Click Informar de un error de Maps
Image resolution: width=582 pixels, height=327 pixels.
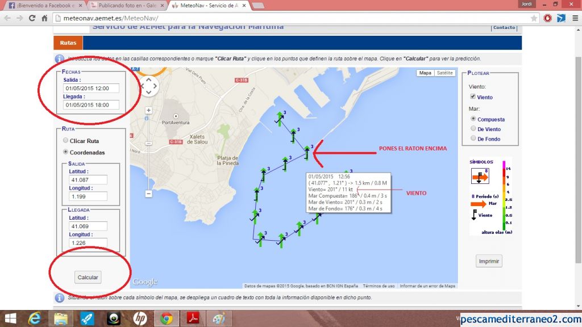pyautogui.click(x=427, y=286)
